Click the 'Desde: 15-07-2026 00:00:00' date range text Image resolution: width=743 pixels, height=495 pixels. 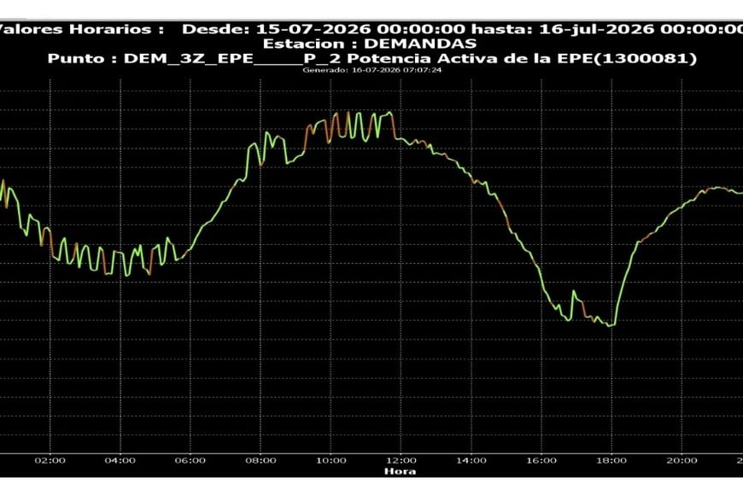click(x=324, y=29)
